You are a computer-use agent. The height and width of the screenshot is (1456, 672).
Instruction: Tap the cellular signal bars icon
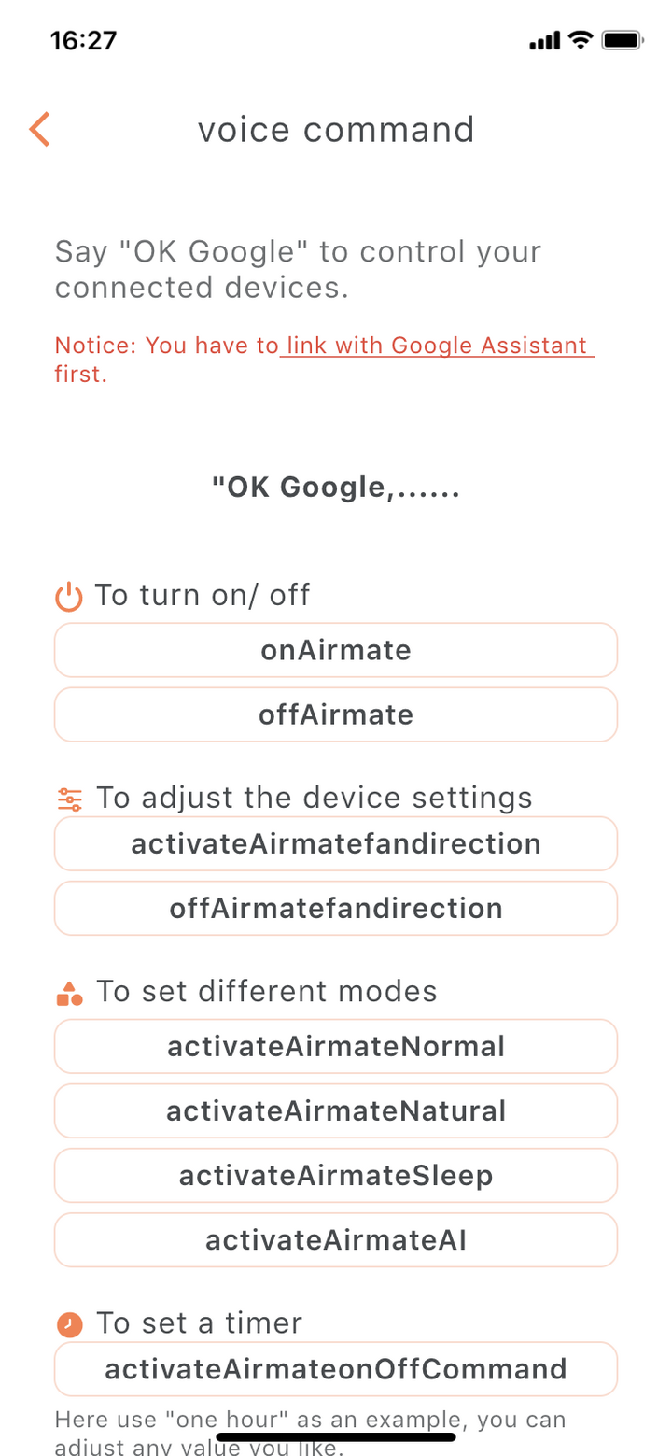[x=544, y=41]
